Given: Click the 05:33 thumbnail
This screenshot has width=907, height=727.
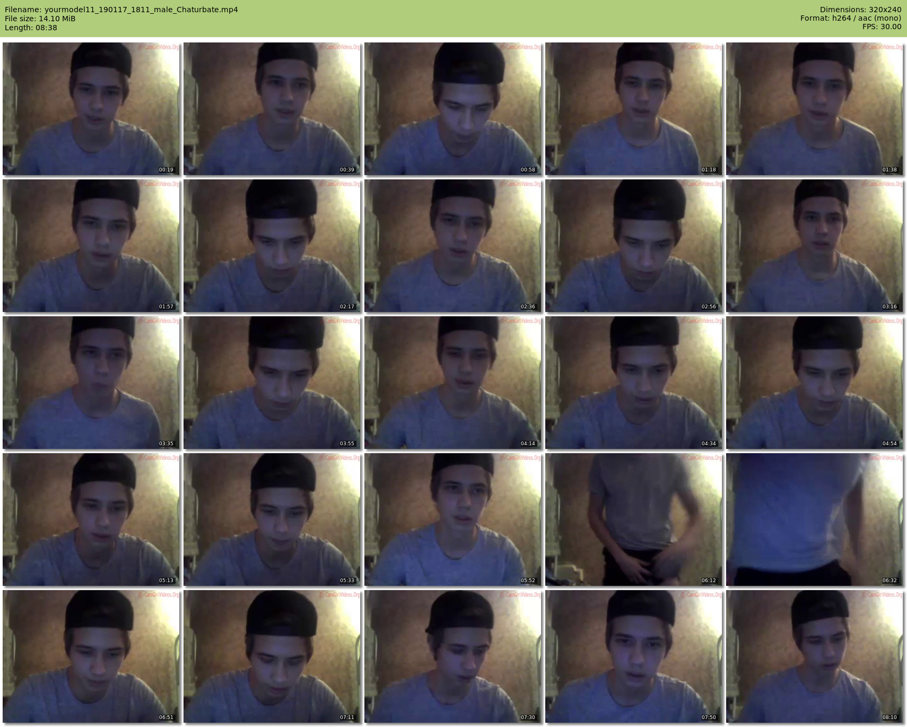Looking at the screenshot, I should pyautogui.click(x=272, y=520).
